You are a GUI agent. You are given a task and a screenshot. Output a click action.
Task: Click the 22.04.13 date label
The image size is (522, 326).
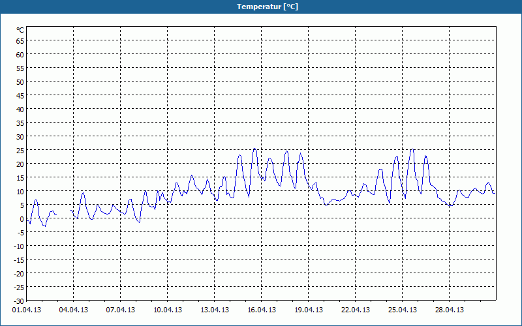[x=355, y=310]
